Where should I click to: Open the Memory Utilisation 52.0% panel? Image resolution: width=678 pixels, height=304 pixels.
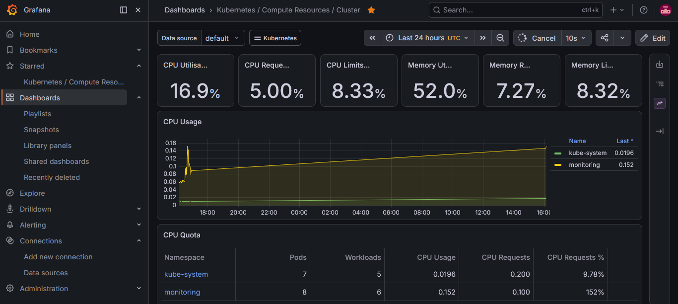pos(440,80)
